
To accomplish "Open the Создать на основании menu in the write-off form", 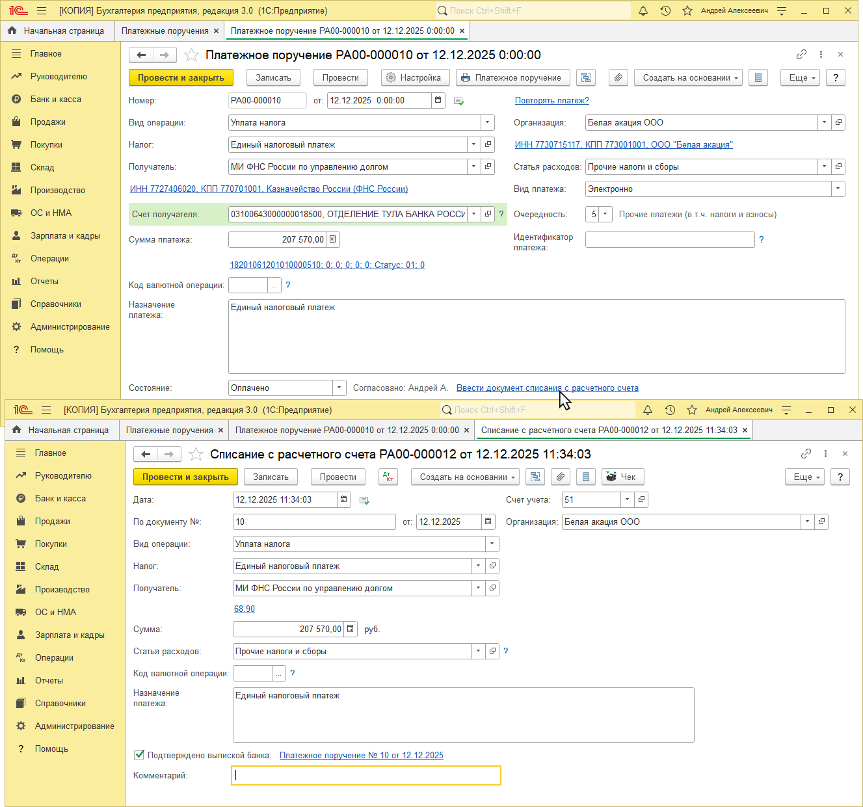I will point(465,477).
